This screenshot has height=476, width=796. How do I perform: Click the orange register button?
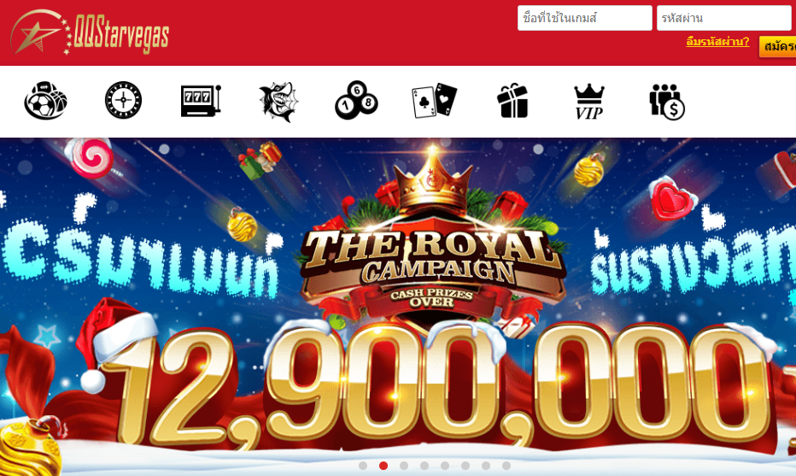point(778,46)
